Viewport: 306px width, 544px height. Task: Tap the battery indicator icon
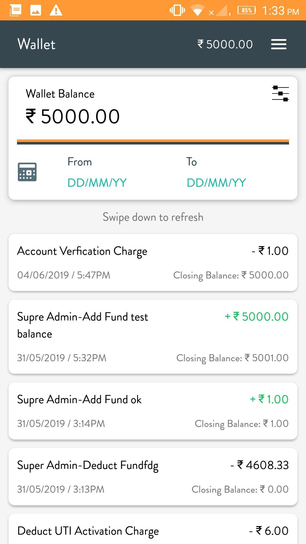pyautogui.click(x=246, y=10)
